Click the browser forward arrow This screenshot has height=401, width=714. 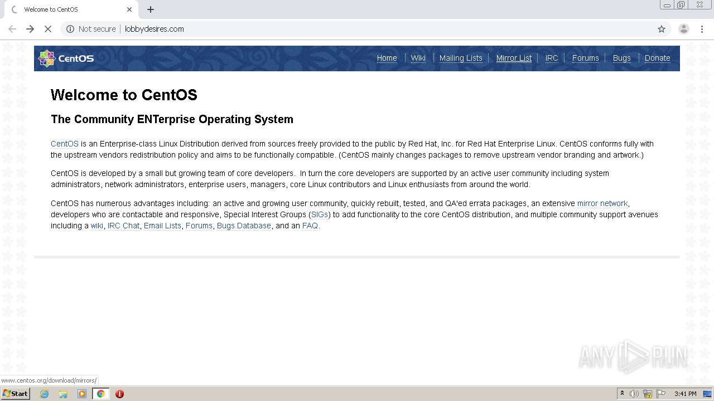click(30, 29)
